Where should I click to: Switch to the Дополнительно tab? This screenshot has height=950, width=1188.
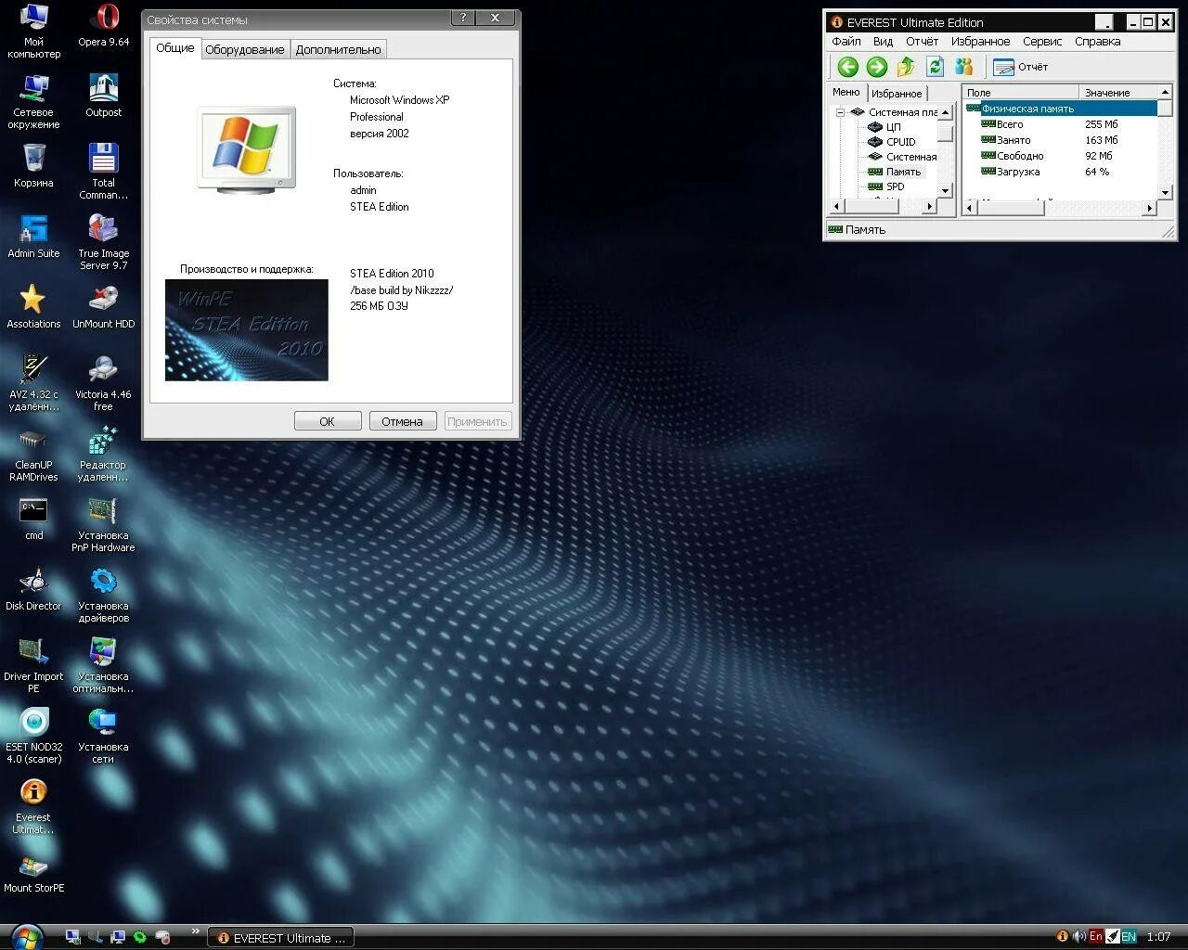(338, 50)
